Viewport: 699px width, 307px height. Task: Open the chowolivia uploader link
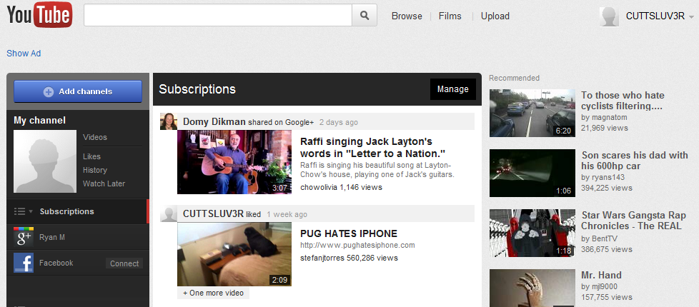(x=319, y=187)
